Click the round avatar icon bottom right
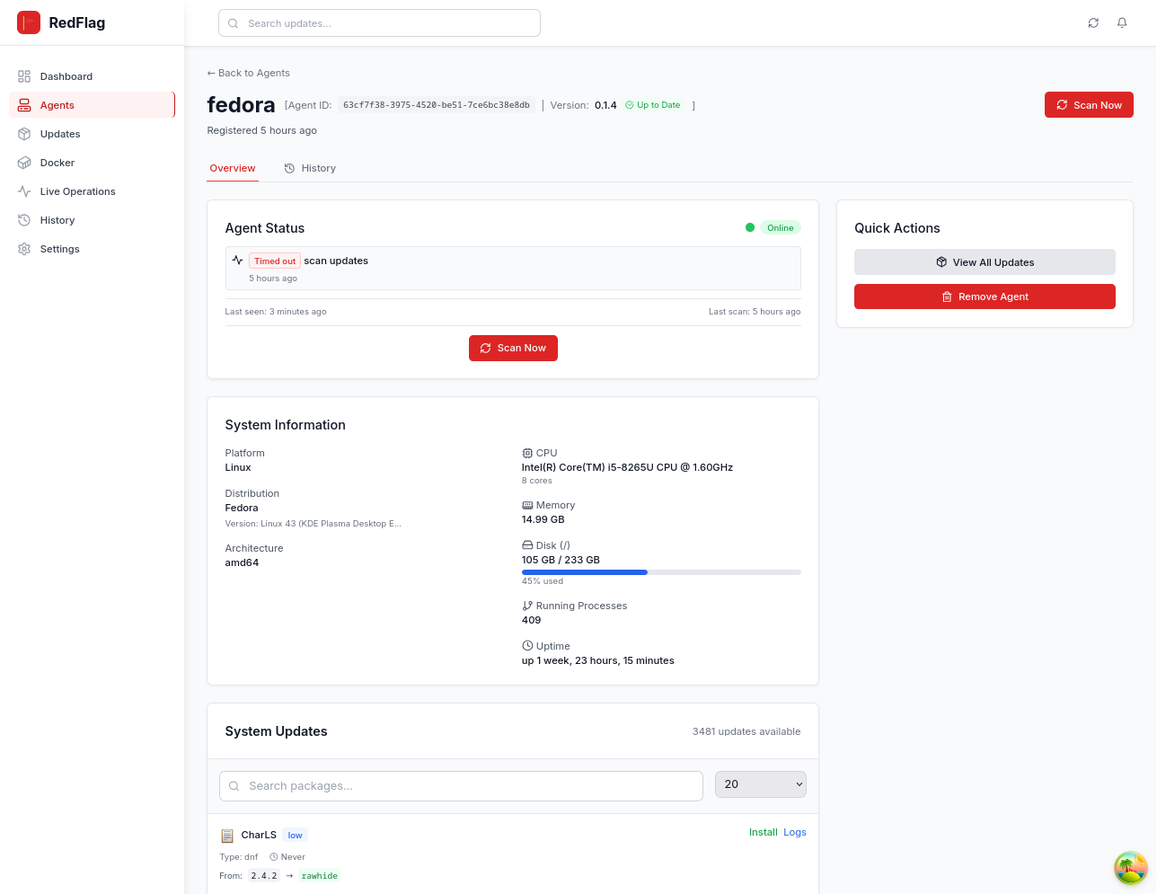 1130,867
